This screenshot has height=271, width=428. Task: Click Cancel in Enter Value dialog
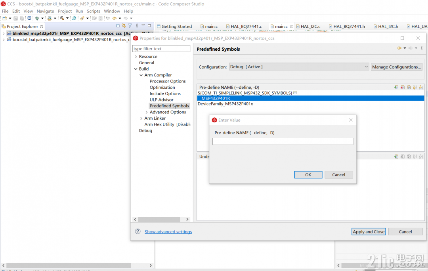[x=339, y=175]
